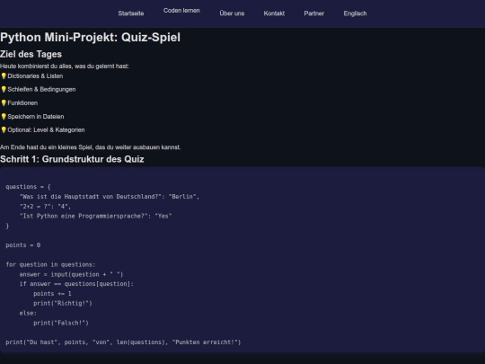Image resolution: width=485 pixels, height=364 pixels.
Task: Click the lightbulb icon beside Speichern in Dateien
Action: tap(4, 116)
